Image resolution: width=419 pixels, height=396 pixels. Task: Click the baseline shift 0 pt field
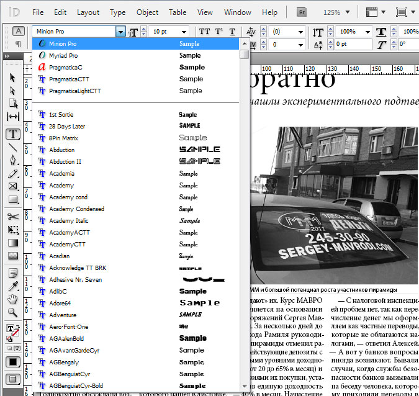coord(353,44)
